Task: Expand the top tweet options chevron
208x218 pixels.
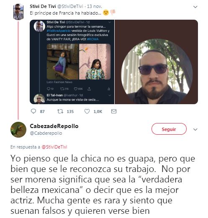Action: coord(195,7)
